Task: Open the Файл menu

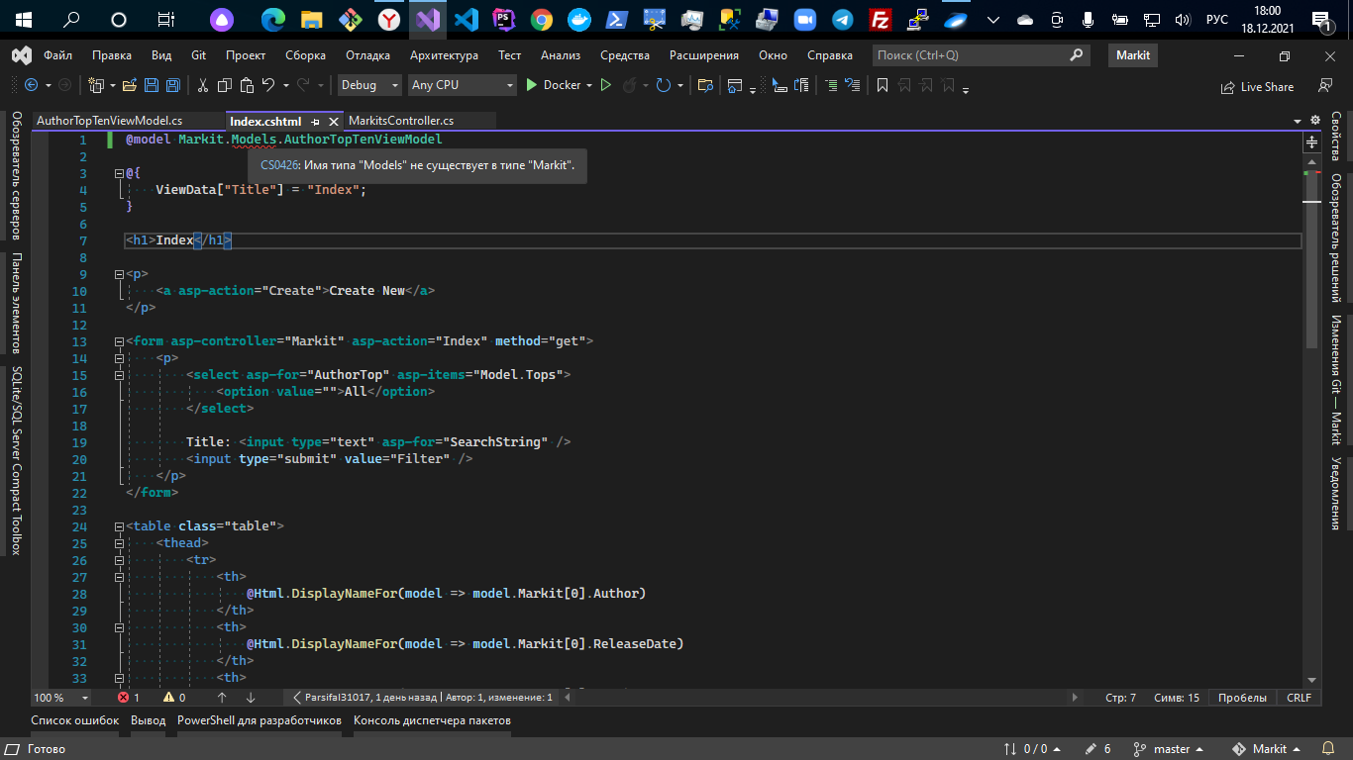Action: tap(58, 55)
